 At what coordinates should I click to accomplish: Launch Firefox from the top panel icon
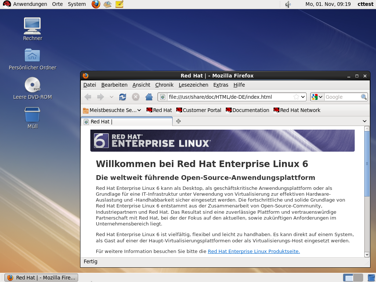(x=96, y=4)
